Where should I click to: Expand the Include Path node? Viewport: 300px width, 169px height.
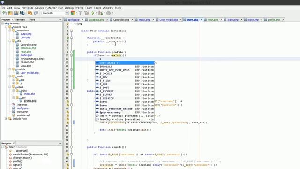click(6, 119)
